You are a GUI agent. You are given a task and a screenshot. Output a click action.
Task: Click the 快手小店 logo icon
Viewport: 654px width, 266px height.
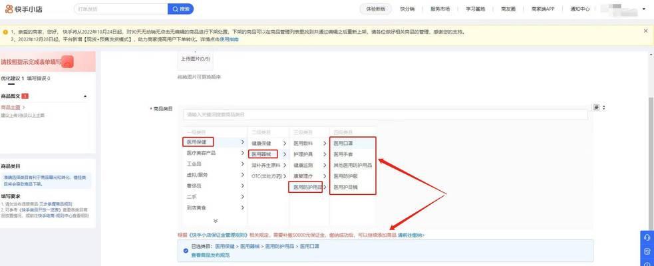pyautogui.click(x=9, y=9)
